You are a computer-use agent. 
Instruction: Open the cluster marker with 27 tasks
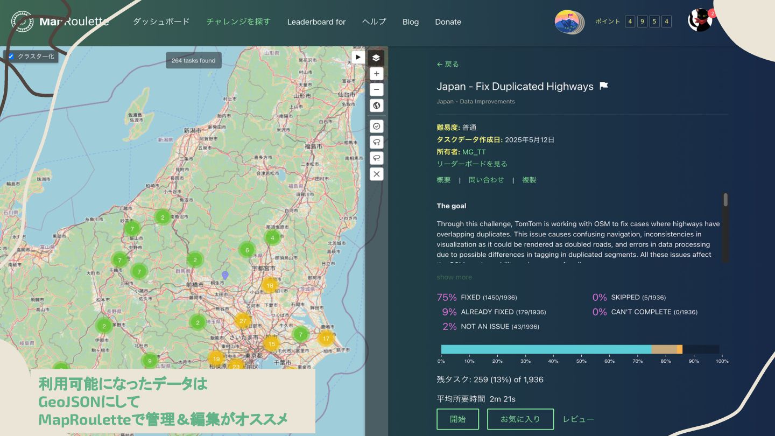pyautogui.click(x=243, y=321)
